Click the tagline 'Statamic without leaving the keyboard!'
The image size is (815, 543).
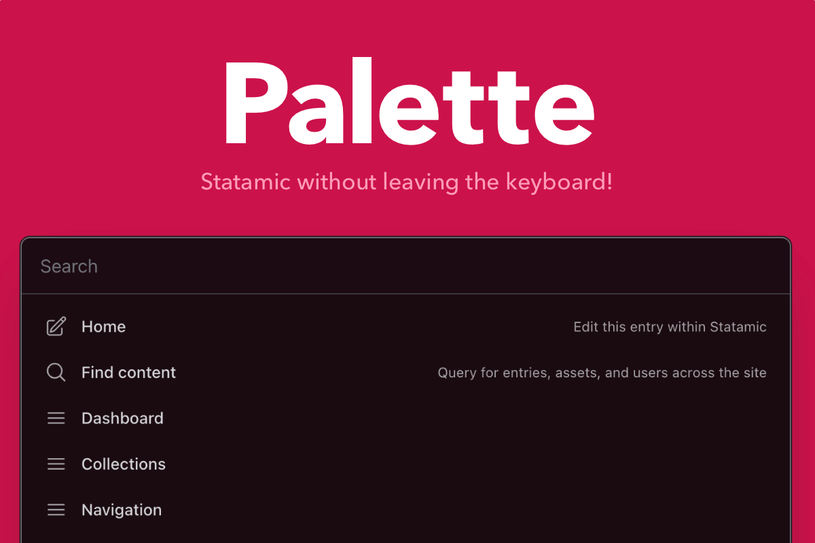click(x=406, y=181)
